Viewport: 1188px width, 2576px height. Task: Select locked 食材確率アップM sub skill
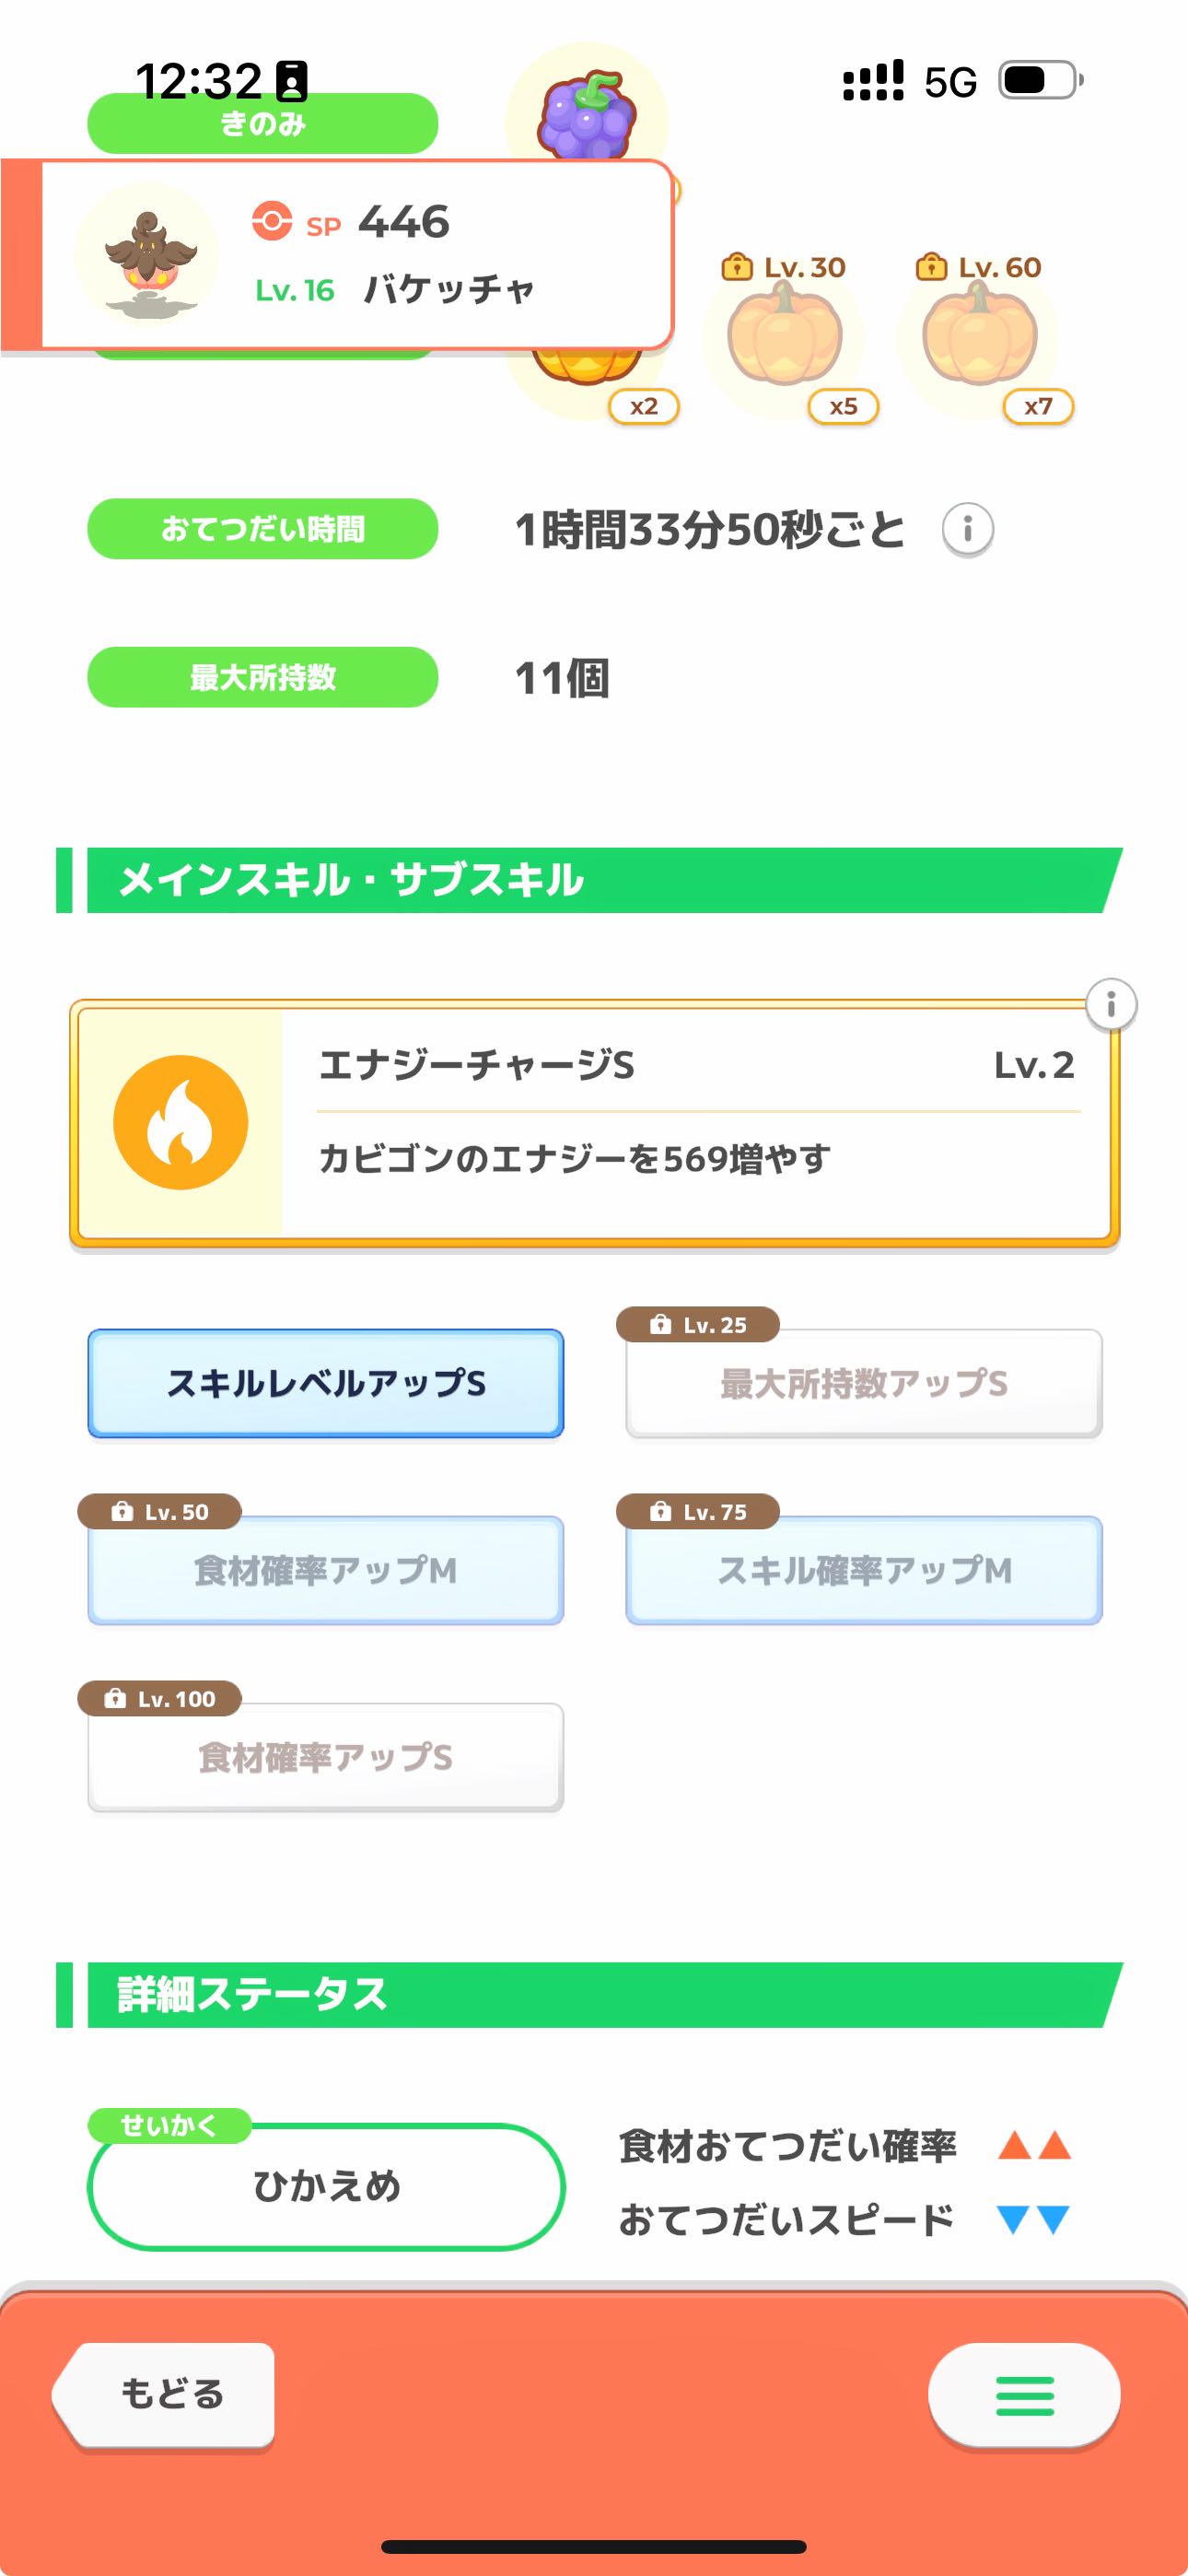326,1570
